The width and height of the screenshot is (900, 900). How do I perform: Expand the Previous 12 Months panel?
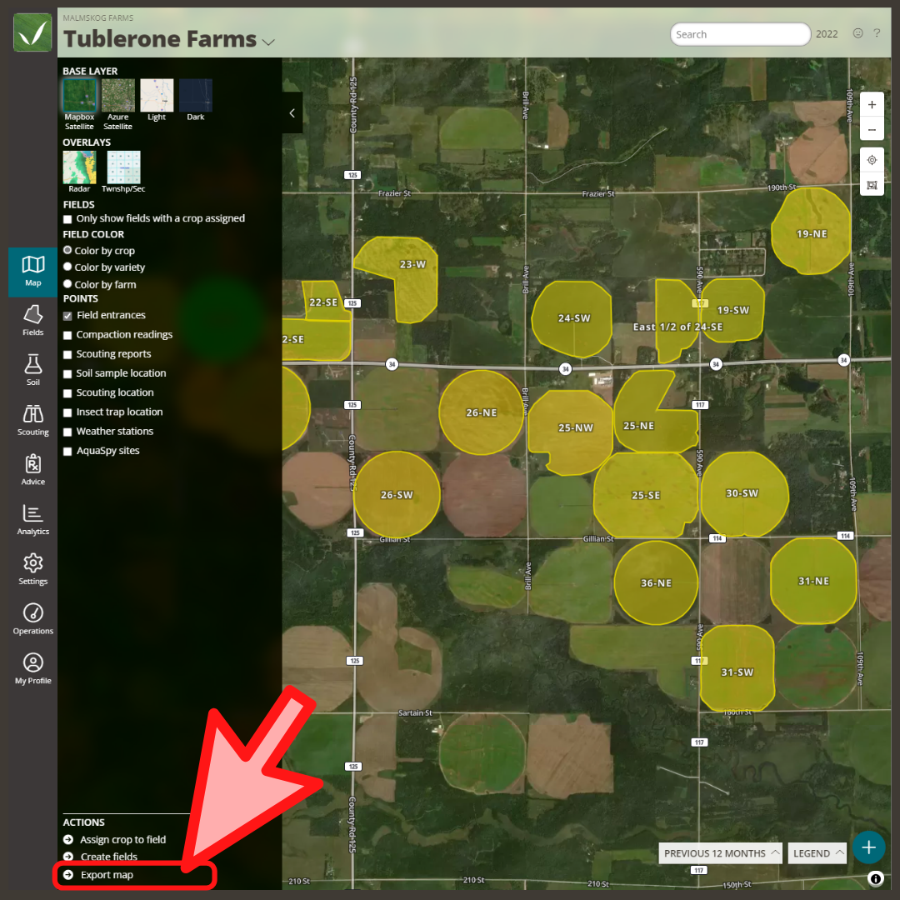pyautogui.click(x=720, y=853)
